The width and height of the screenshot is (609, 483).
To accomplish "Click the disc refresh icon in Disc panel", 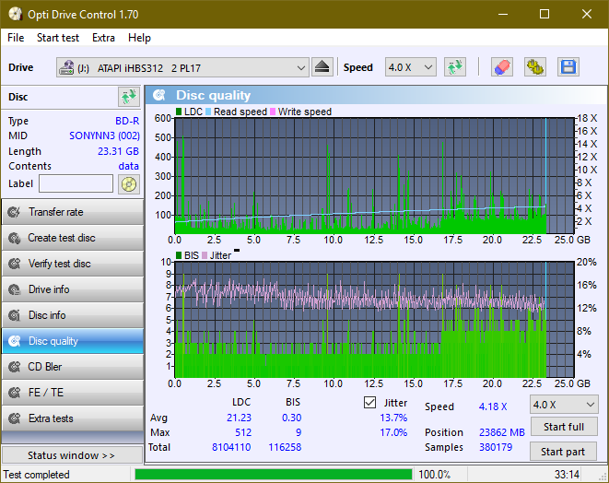I will point(128,97).
